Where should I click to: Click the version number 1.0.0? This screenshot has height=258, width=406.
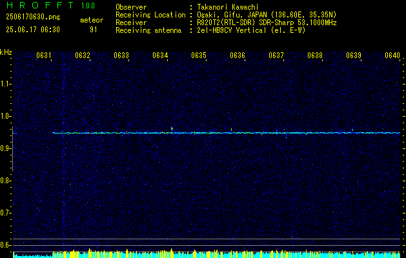(x=88, y=6)
